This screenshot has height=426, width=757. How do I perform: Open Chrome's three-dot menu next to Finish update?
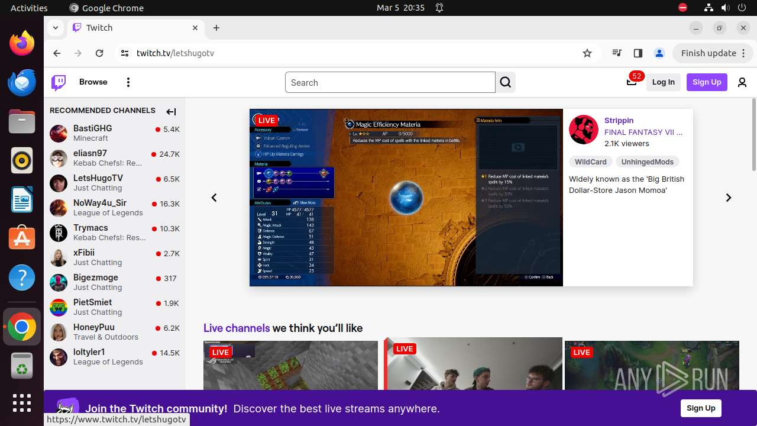coord(744,53)
